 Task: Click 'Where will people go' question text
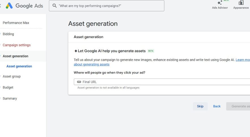[x=109, y=73]
